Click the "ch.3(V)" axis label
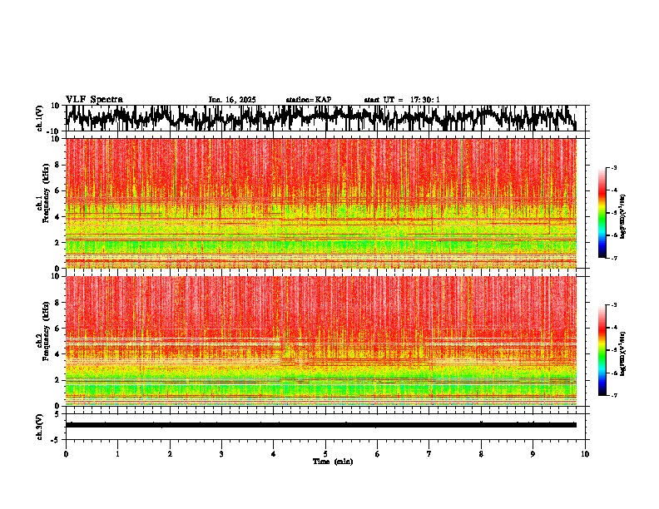 tap(40, 427)
